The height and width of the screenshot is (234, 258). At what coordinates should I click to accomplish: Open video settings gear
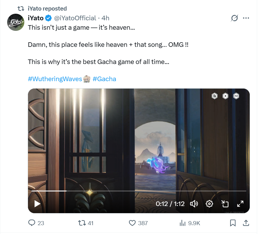[209, 204]
